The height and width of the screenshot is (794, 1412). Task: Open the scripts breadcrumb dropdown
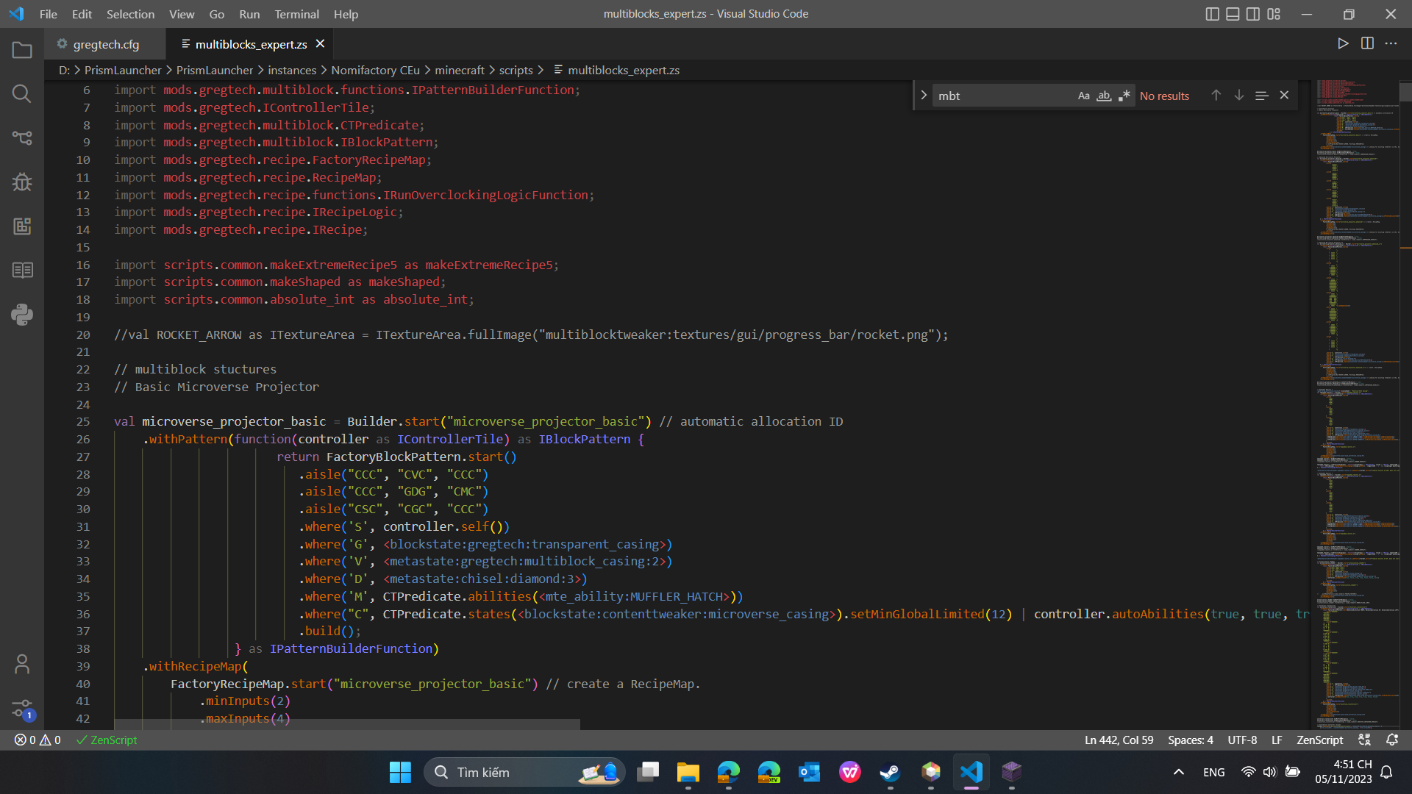516,70
